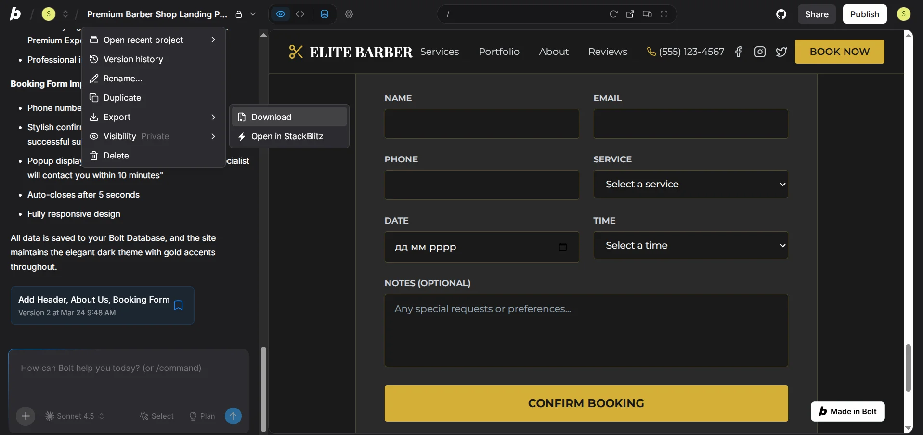Viewport: 923px width, 435px height.
Task: Toggle responsive device preview mode
Action: 647,14
